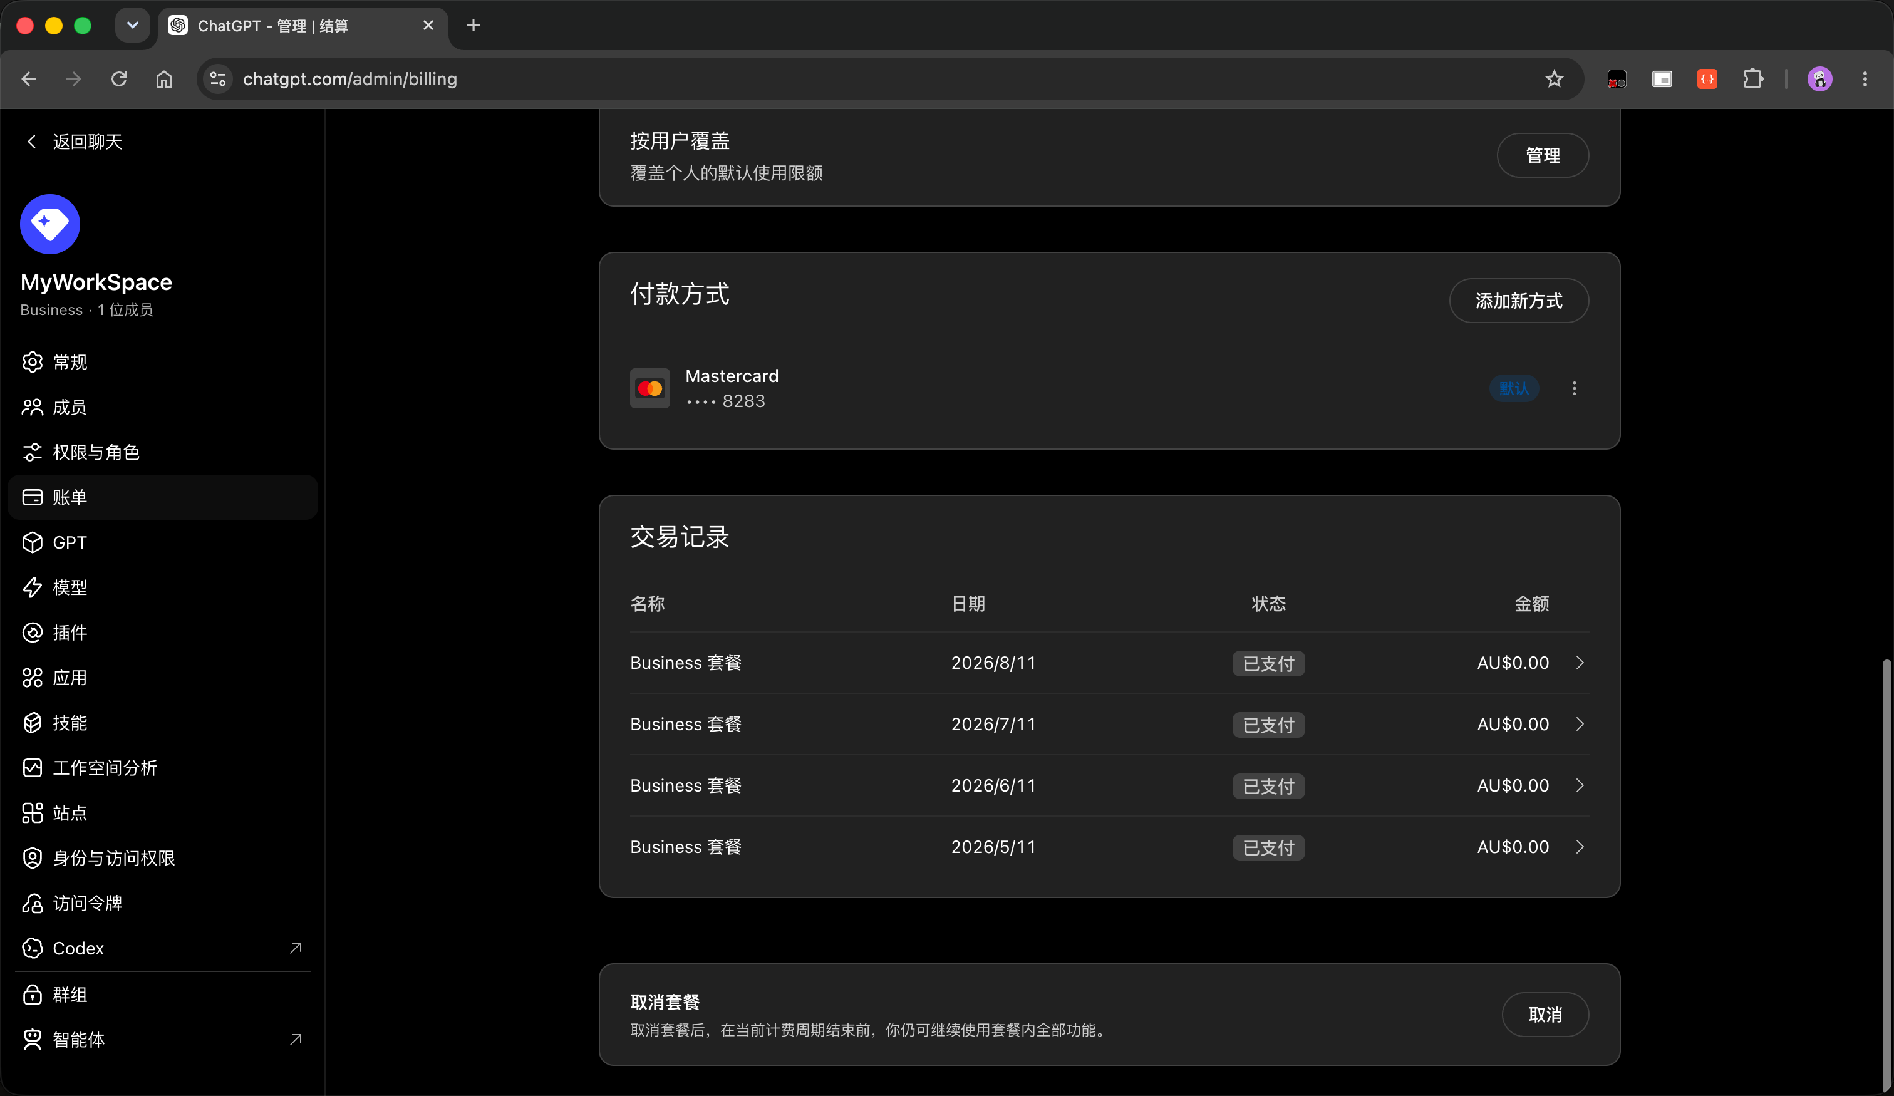Go to 常规 general settings
The image size is (1894, 1096).
pyautogui.click(x=162, y=363)
